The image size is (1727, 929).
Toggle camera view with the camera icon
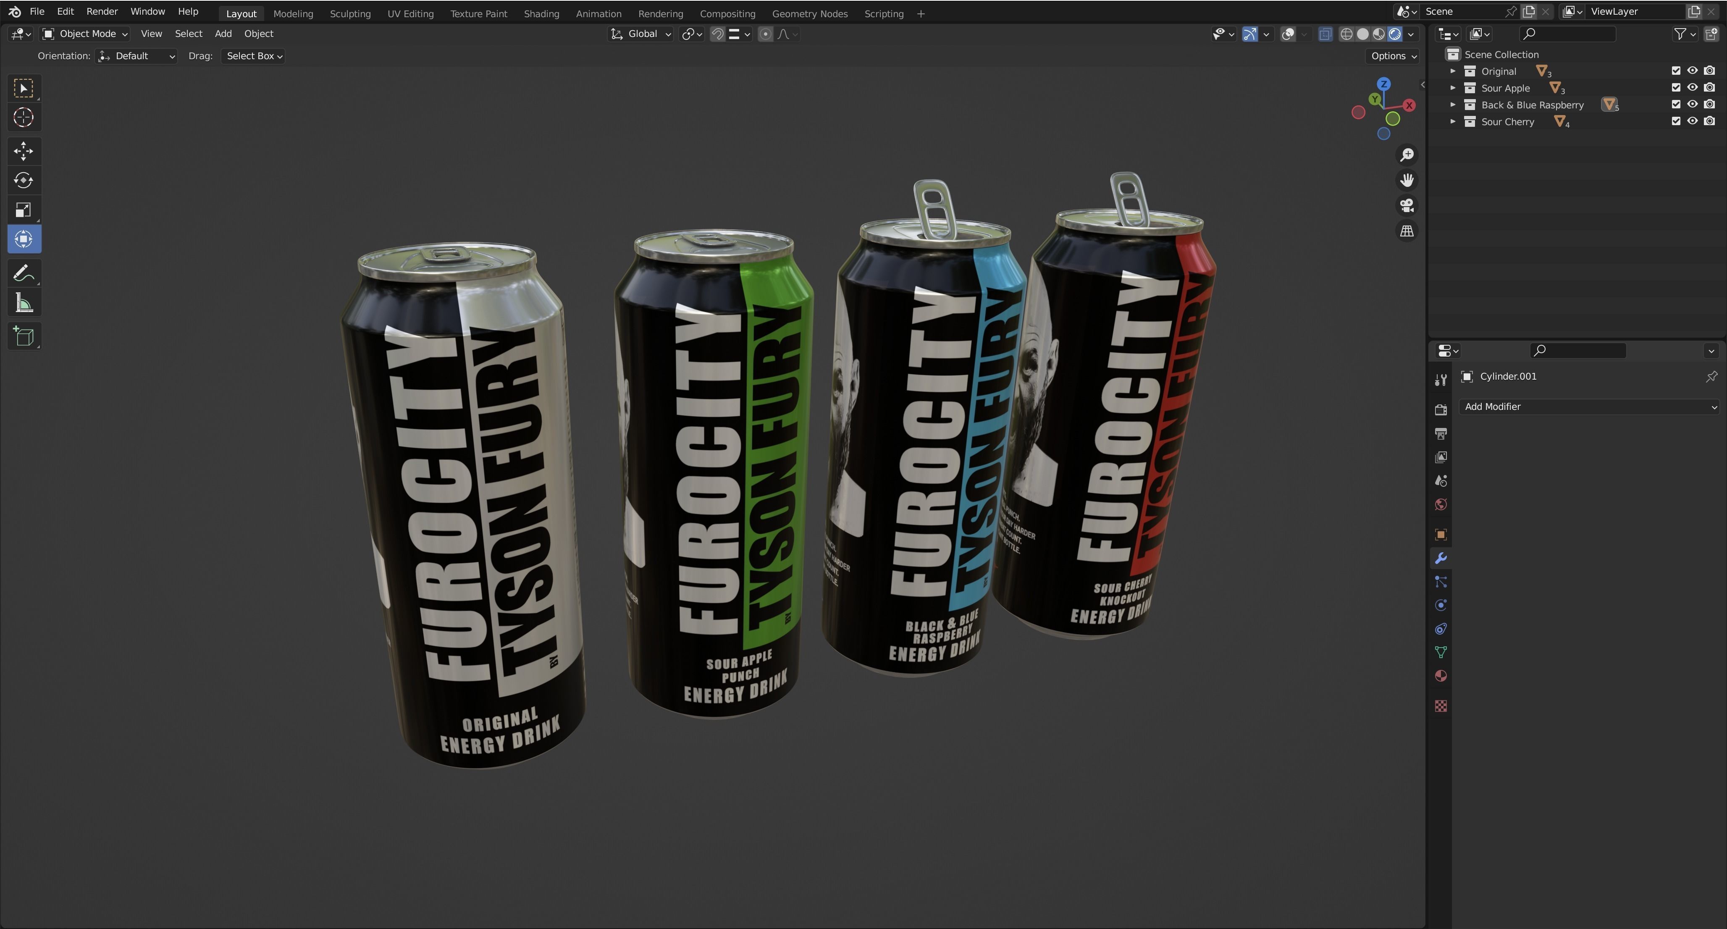coord(1407,206)
